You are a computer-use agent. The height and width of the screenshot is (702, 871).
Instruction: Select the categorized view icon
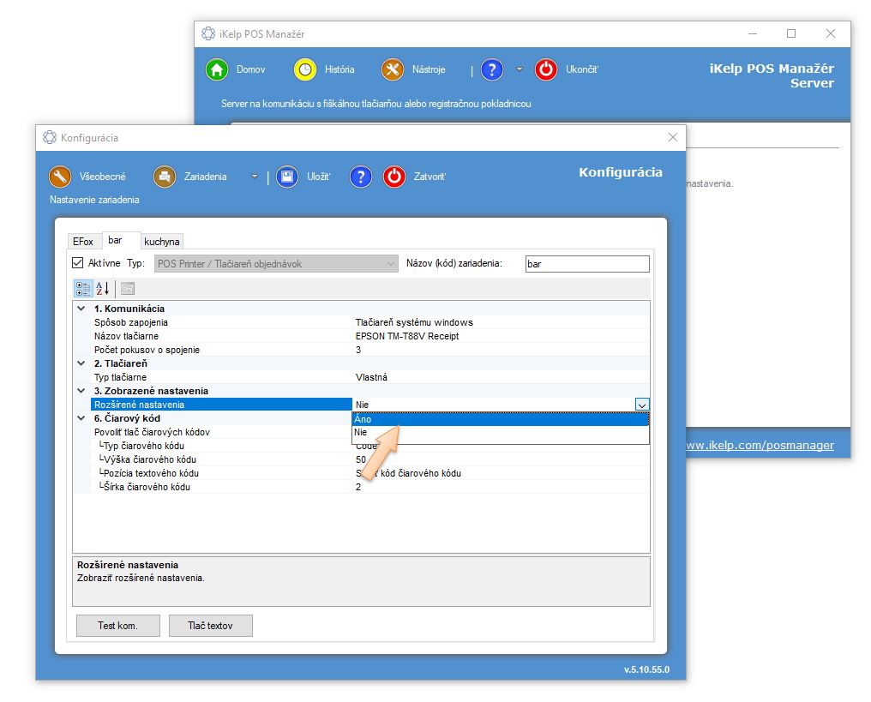tap(83, 289)
